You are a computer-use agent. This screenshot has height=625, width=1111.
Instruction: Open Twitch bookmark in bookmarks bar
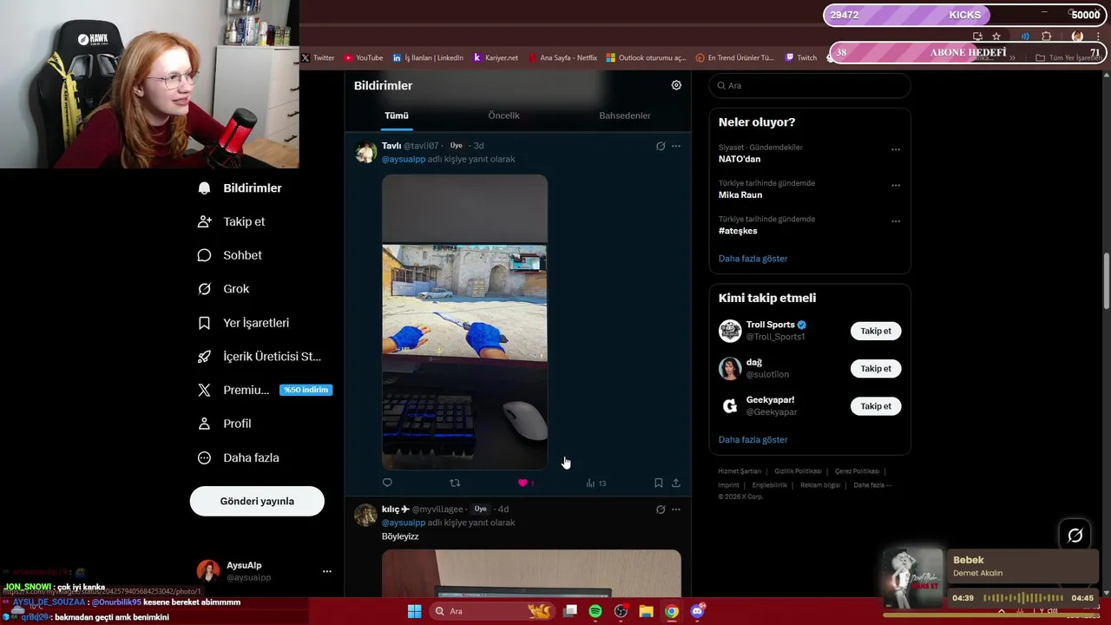click(801, 58)
